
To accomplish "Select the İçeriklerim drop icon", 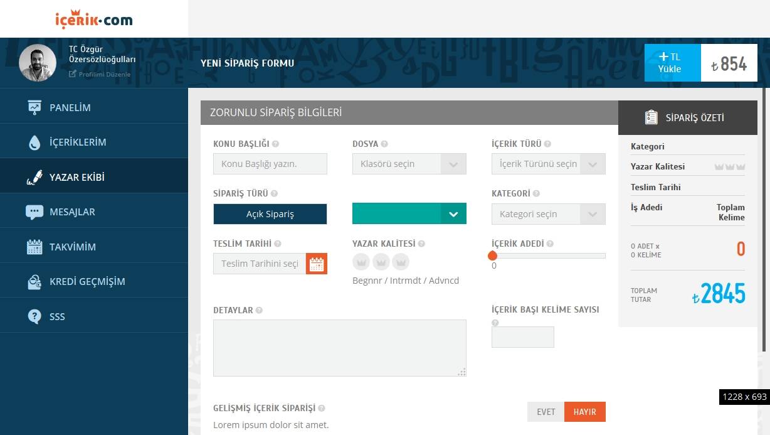I will click(34, 141).
